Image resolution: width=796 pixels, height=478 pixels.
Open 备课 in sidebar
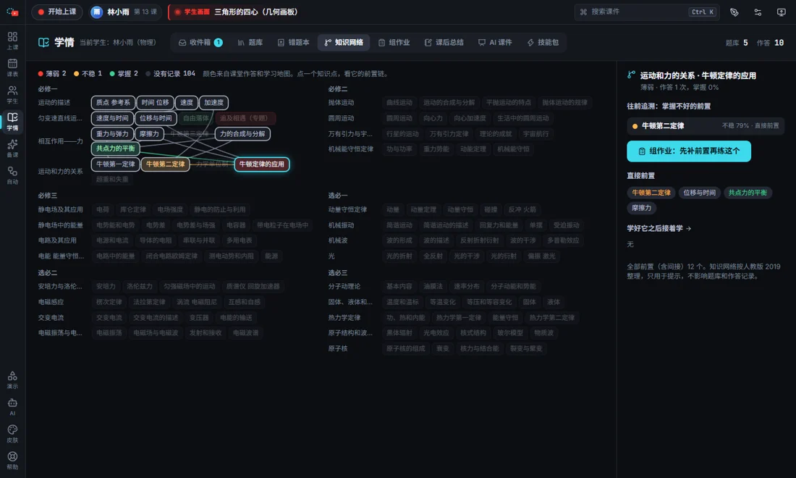[12, 148]
